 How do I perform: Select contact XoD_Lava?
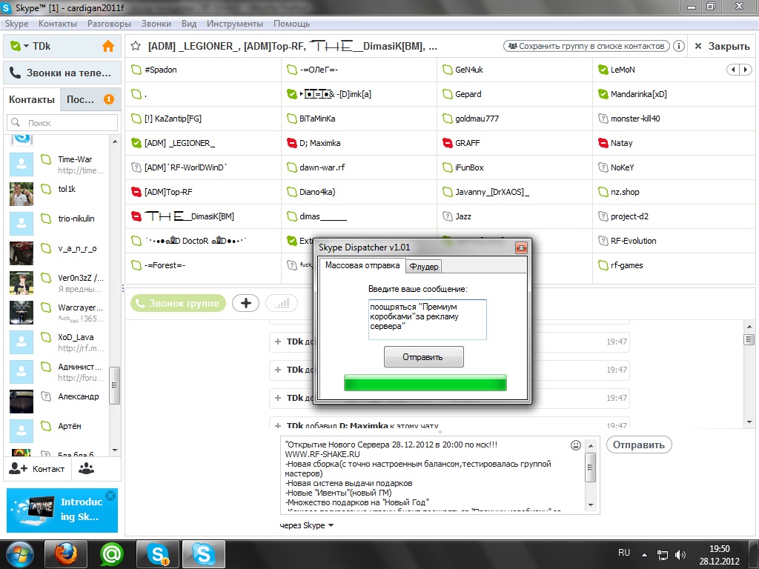(x=57, y=342)
